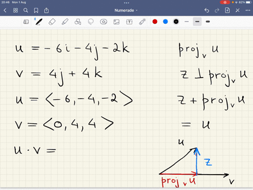
Task: Undo the last stroke
Action: (207, 11)
